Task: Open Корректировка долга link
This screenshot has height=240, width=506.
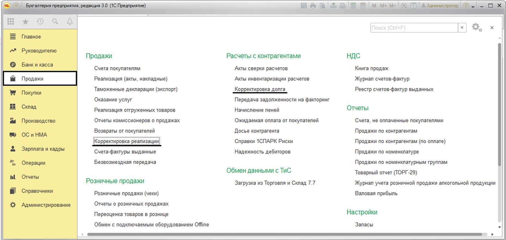Action: [x=260, y=89]
